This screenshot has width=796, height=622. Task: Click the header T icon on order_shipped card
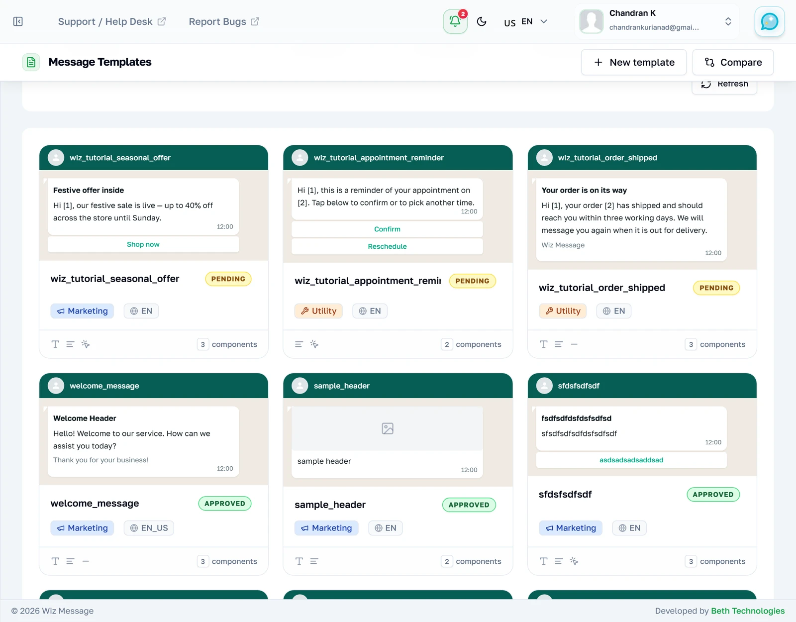pyautogui.click(x=544, y=344)
